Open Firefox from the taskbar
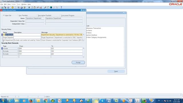This screenshot has height=103, width=183. tap(31, 101)
